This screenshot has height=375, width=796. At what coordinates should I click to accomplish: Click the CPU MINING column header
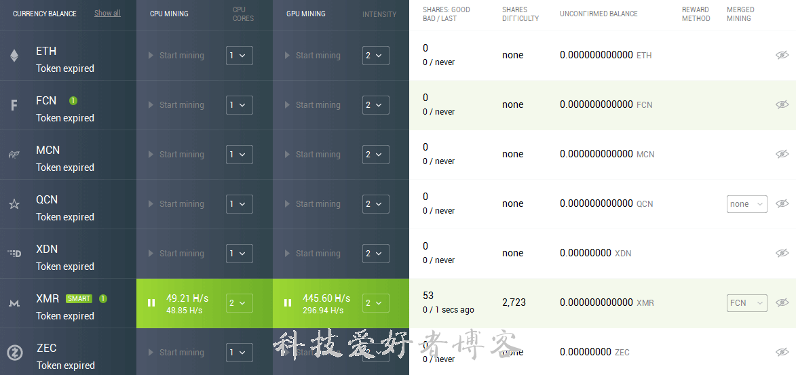(169, 14)
